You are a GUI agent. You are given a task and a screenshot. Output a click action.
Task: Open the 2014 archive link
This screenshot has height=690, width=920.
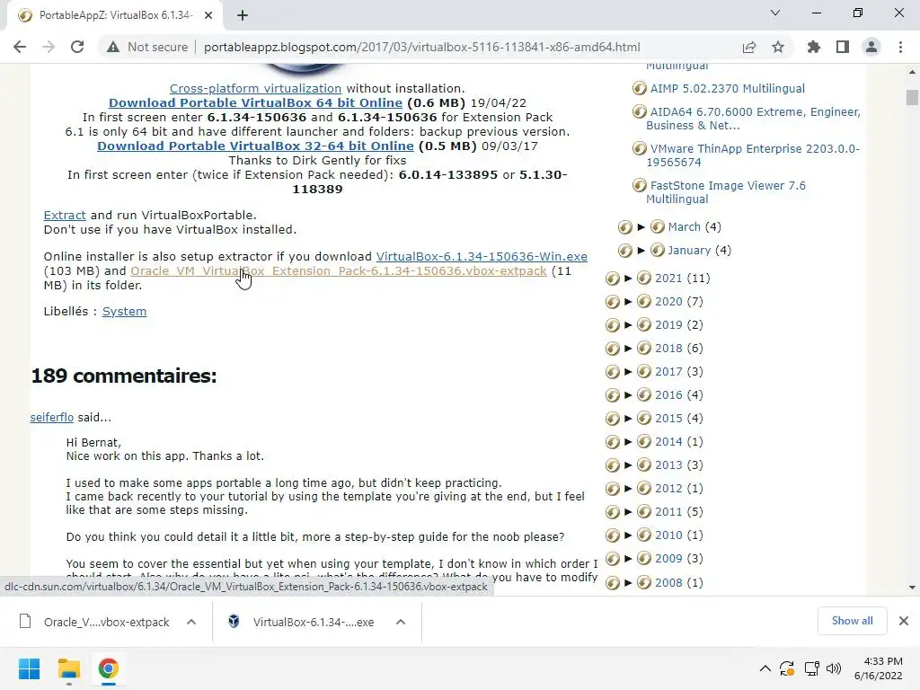pyautogui.click(x=668, y=442)
